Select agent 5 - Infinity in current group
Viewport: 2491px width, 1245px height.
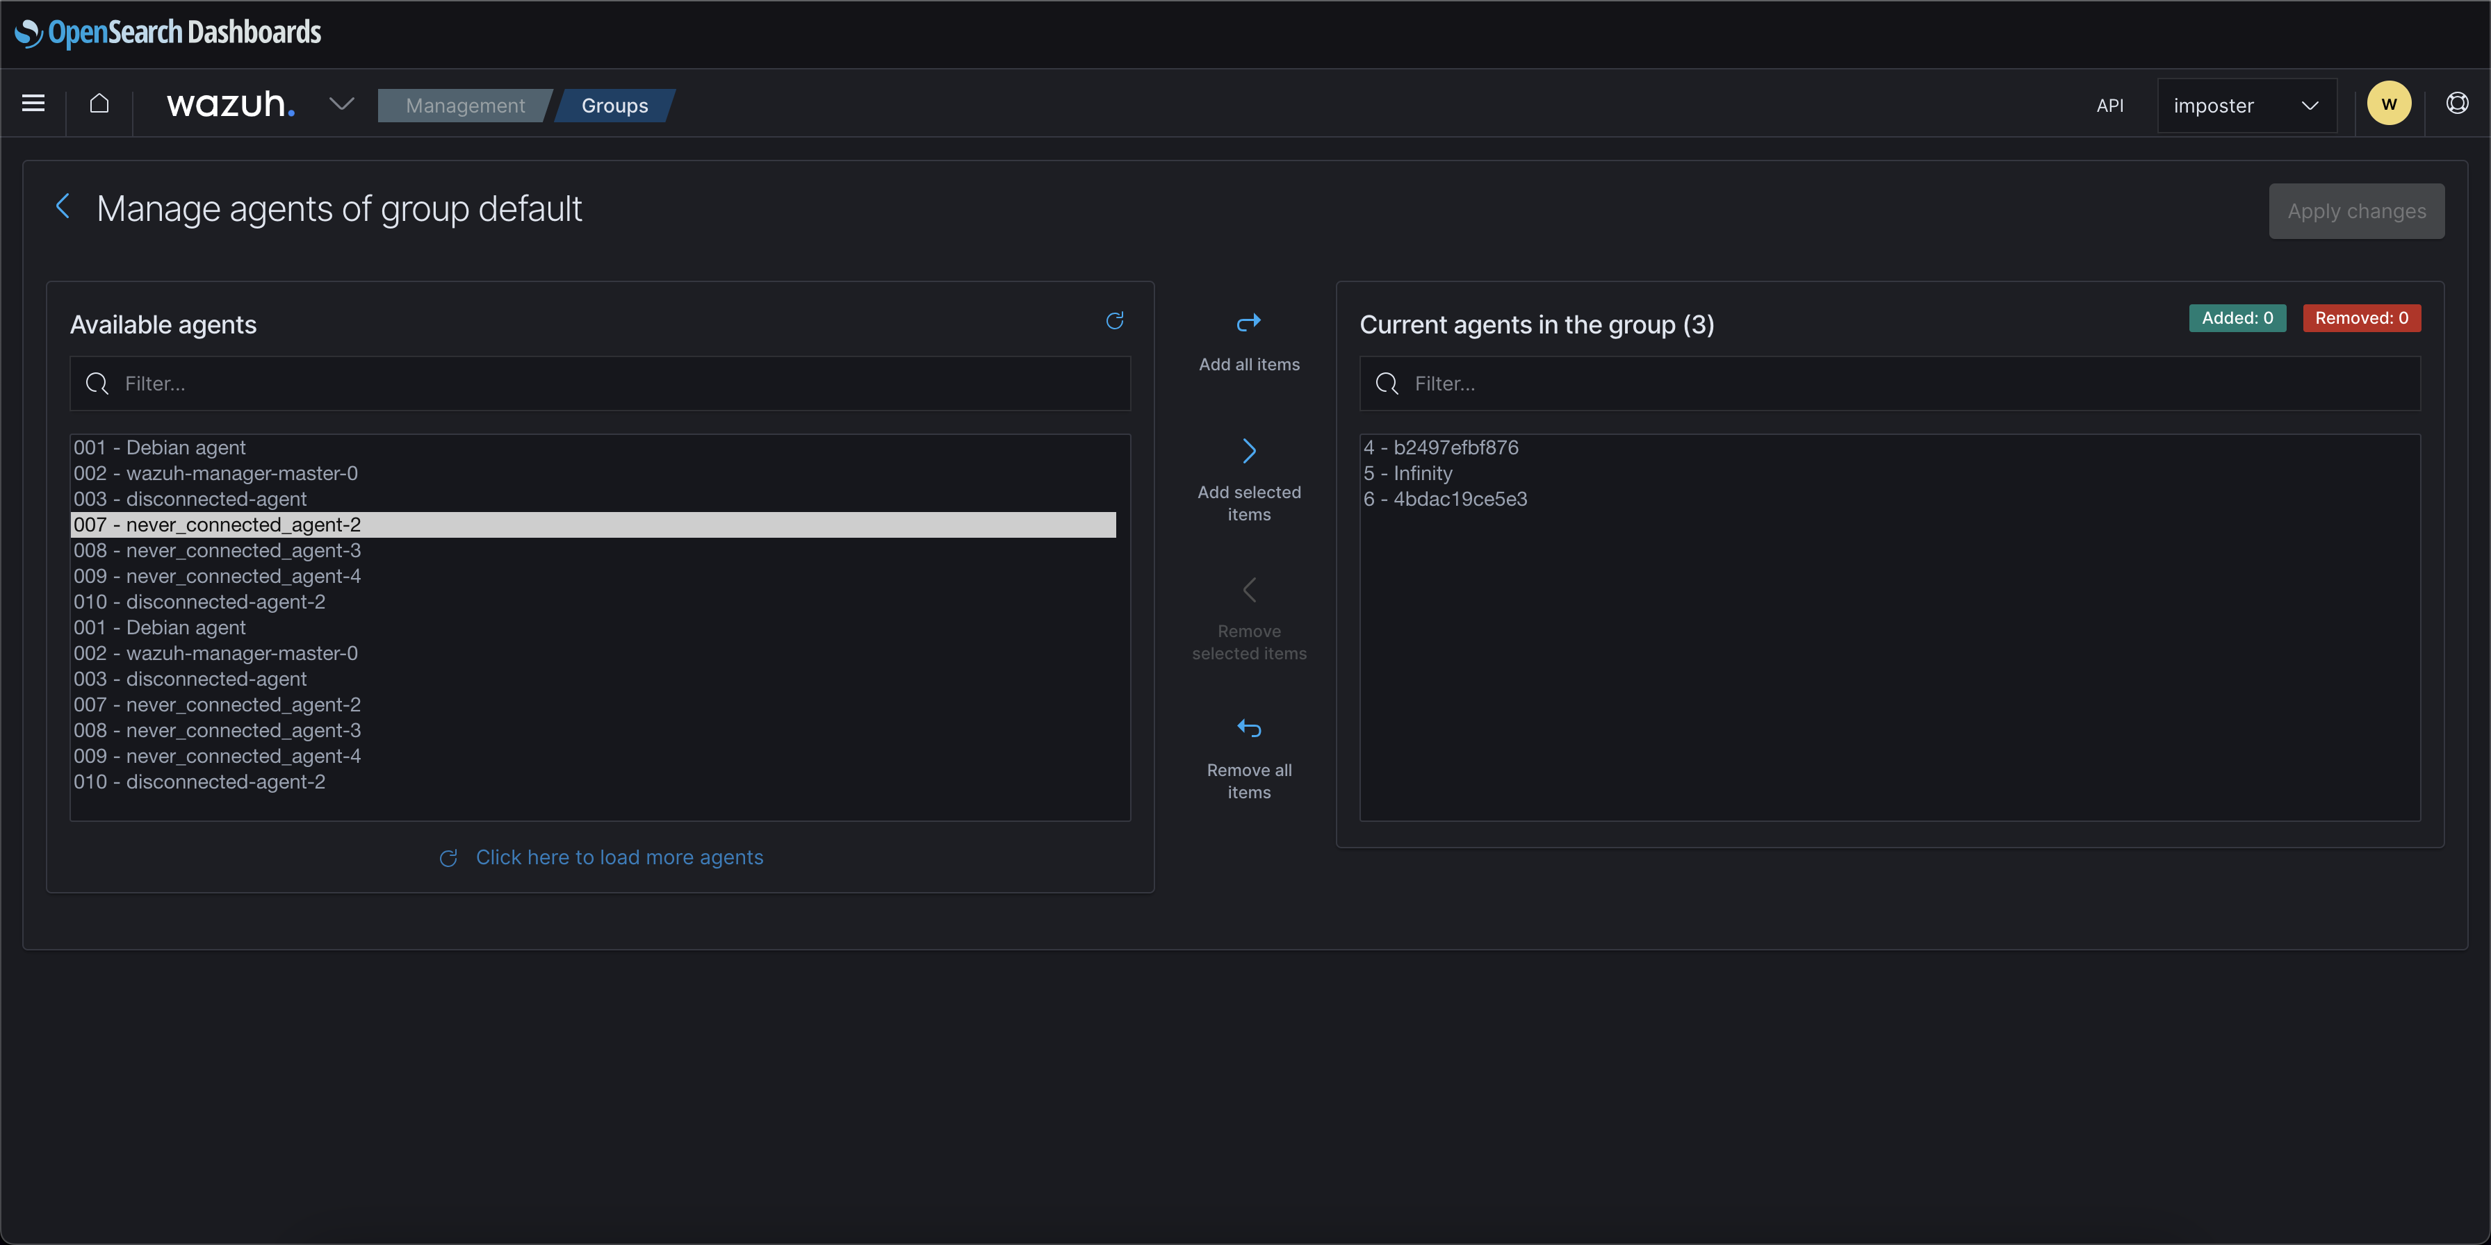[1408, 472]
